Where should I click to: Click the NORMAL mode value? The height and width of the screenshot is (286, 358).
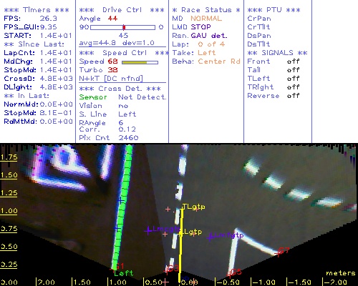pyautogui.click(x=206, y=19)
